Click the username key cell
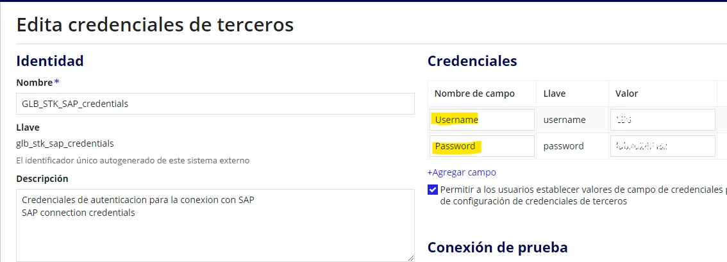The height and width of the screenshot is (262, 727). pos(564,120)
